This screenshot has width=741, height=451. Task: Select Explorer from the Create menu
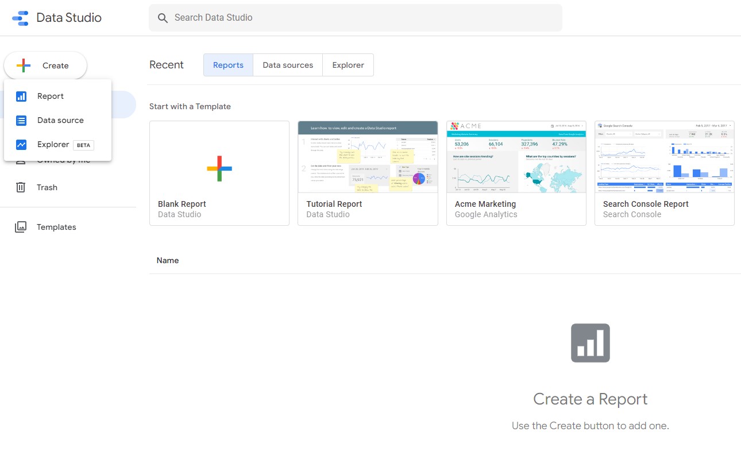57,145
